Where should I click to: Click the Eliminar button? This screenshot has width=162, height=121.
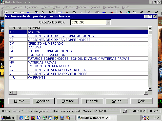click(68, 101)
